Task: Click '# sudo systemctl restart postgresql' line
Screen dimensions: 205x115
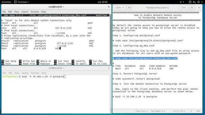Action: (x=136, y=79)
